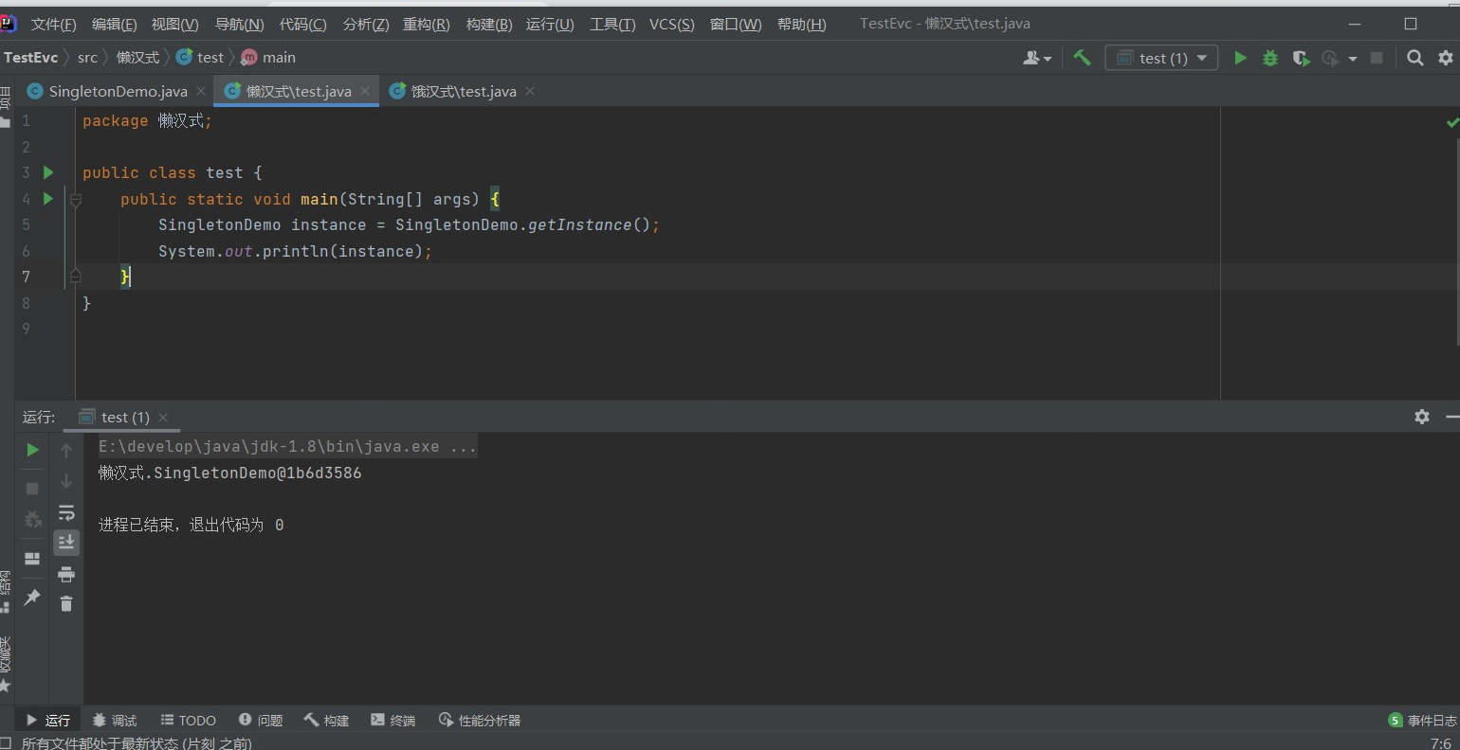Viewport: 1460px width, 750px height.
Task: Start debugging with the bug icon
Action: pyautogui.click(x=1269, y=58)
